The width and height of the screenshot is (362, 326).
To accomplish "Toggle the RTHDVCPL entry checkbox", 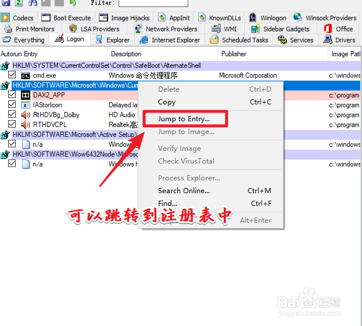I will pyautogui.click(x=12, y=124).
